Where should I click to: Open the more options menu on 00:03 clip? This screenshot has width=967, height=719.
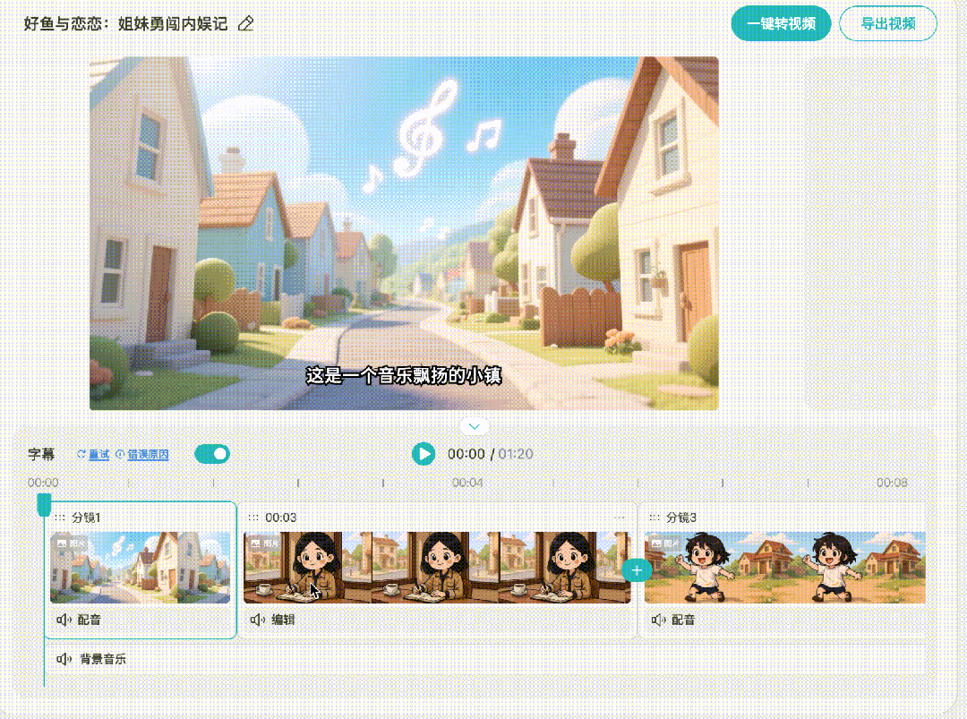(620, 518)
